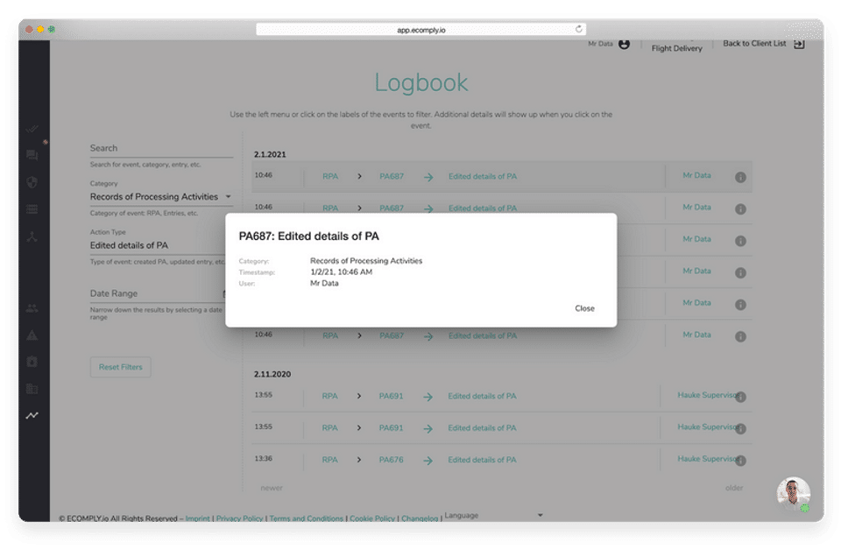Click the chevron after RPA in 13:36 row
The height and width of the screenshot is (557, 841).
coord(359,460)
